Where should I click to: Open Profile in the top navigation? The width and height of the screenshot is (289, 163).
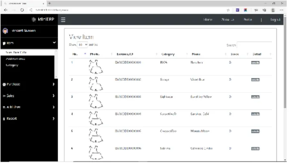pyautogui.click(x=248, y=20)
